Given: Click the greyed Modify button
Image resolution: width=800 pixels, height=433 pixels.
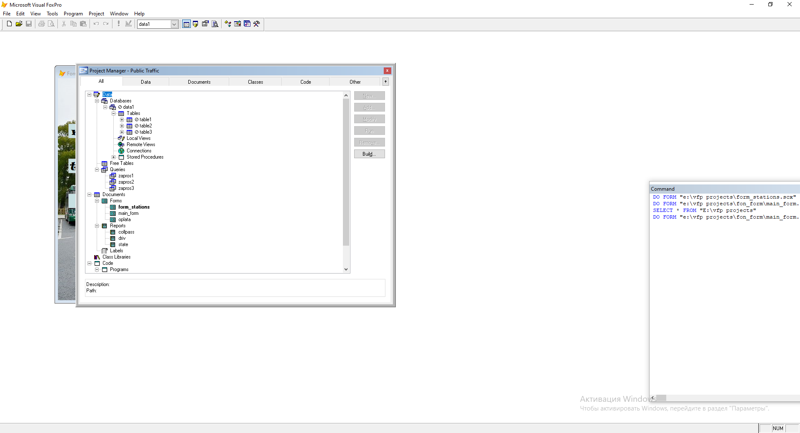Looking at the screenshot, I should coord(370,119).
